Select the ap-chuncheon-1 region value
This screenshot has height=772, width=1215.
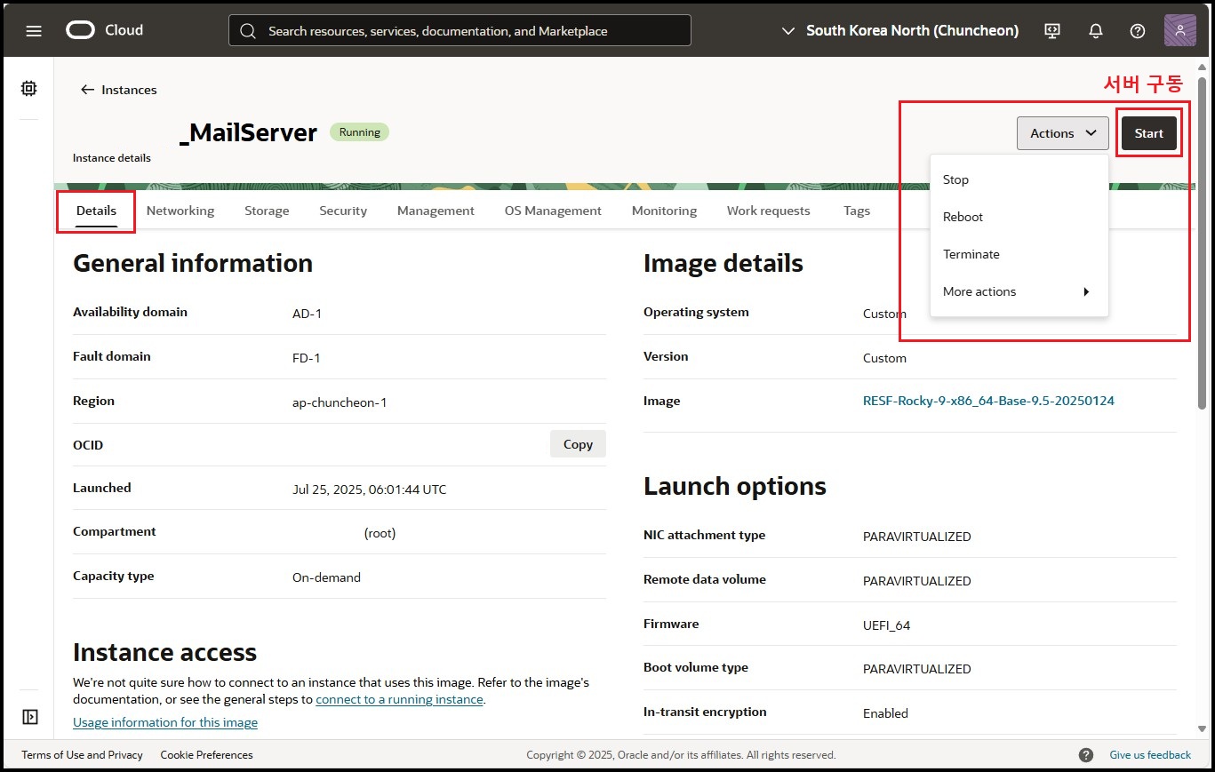tap(340, 402)
